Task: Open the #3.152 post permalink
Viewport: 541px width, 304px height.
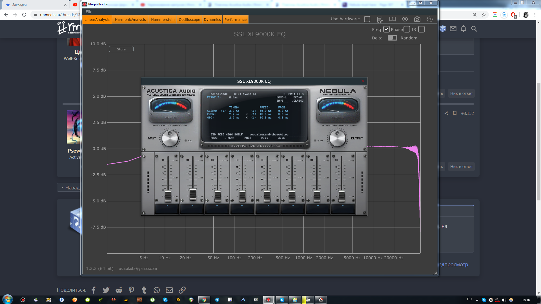Action: pos(467,113)
